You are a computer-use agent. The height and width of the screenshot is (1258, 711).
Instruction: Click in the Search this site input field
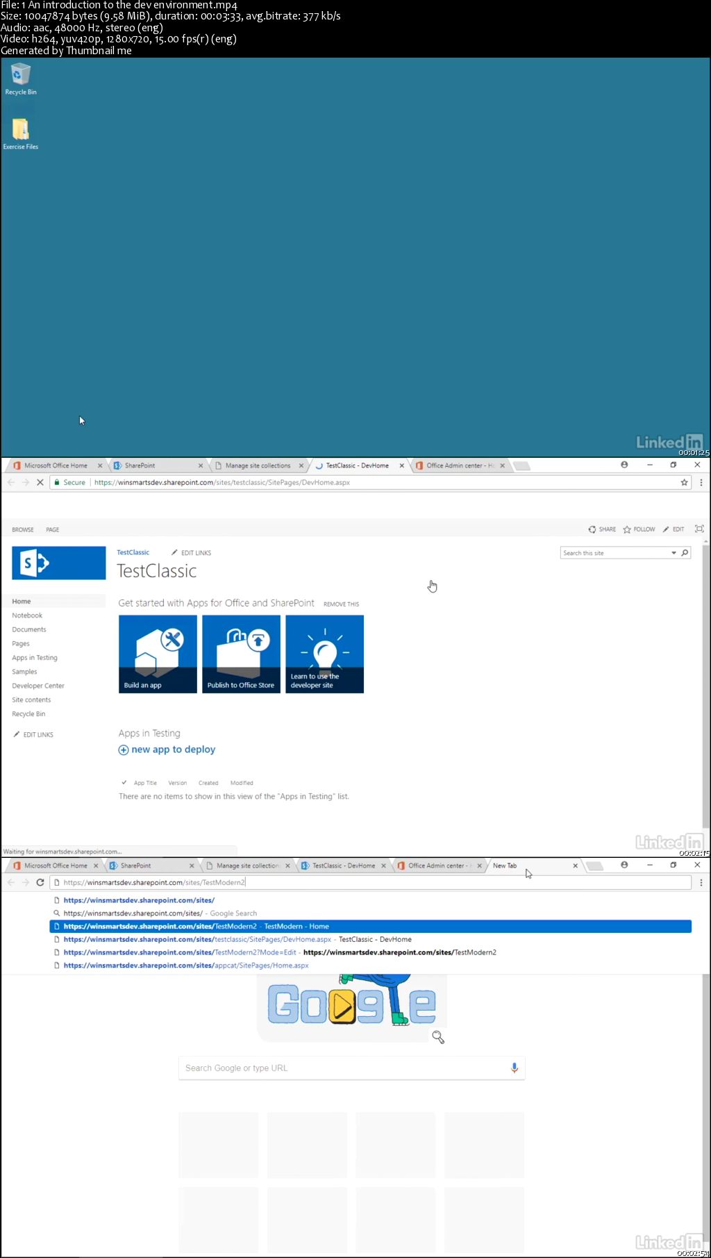point(614,553)
